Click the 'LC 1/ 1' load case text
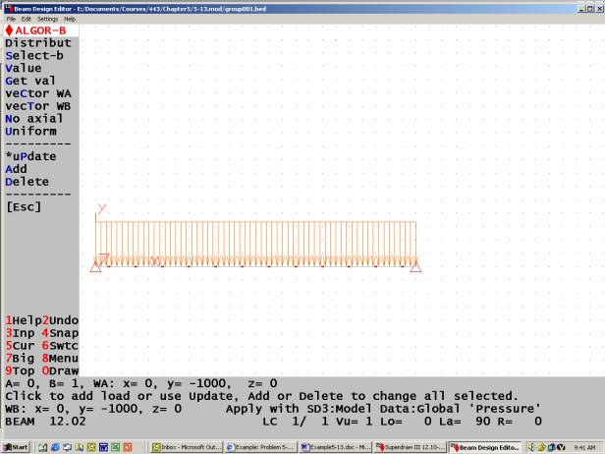Image resolution: width=605 pixels, height=454 pixels. point(297,422)
